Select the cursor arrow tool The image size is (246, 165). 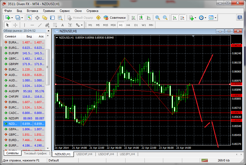click(7, 25)
